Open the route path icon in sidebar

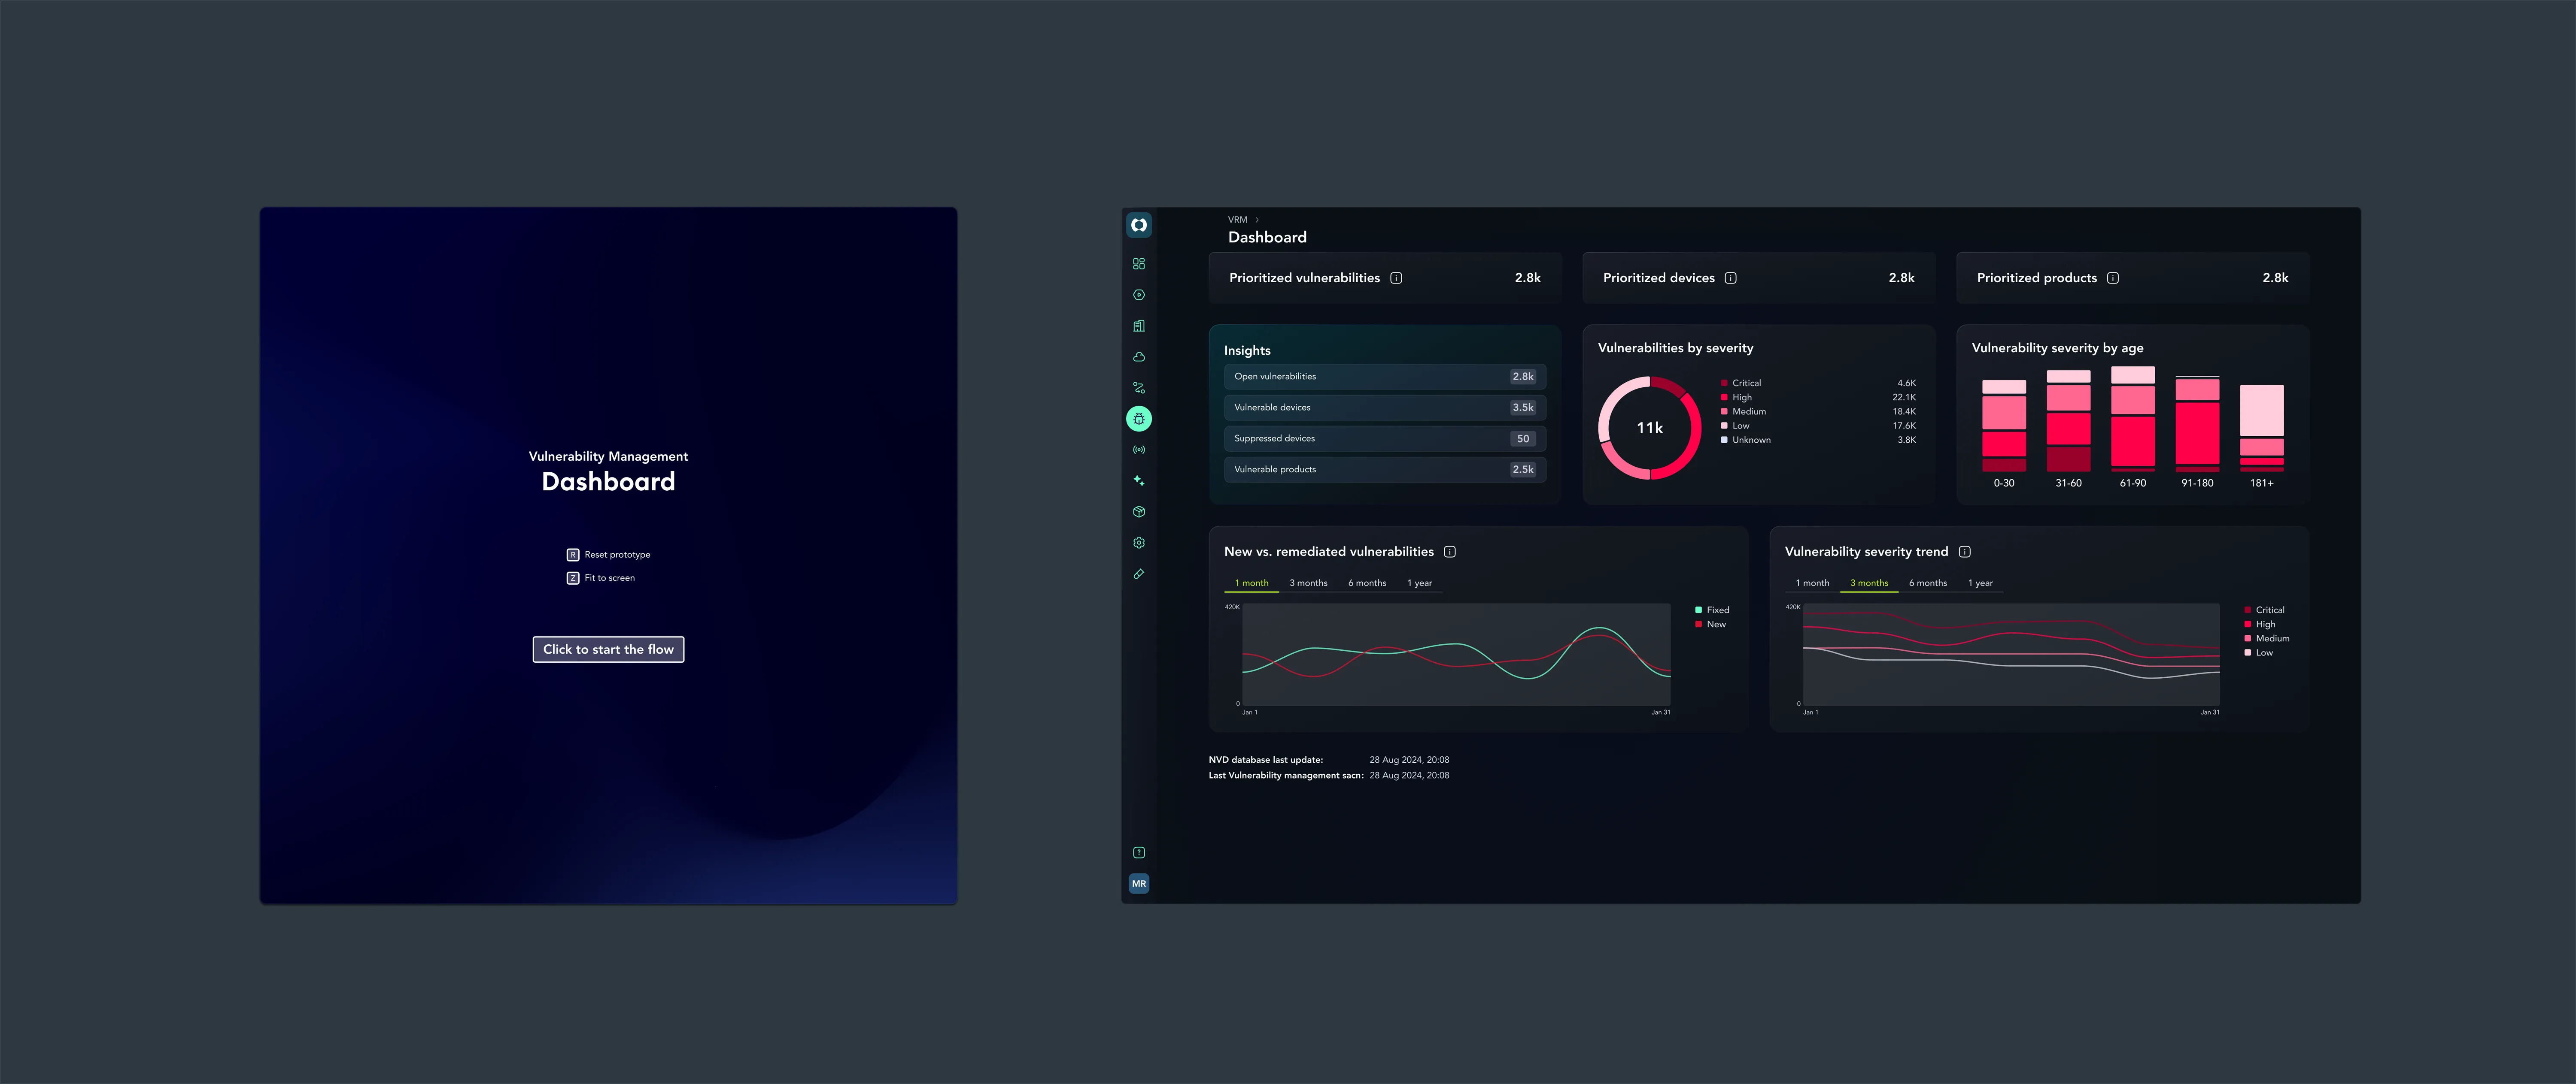pos(1139,388)
